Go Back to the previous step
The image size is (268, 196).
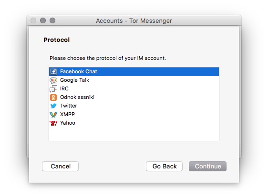(164, 166)
